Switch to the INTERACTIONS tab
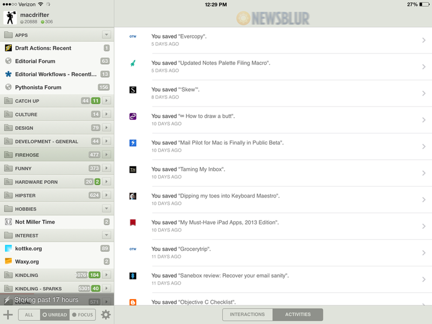 pos(247,314)
